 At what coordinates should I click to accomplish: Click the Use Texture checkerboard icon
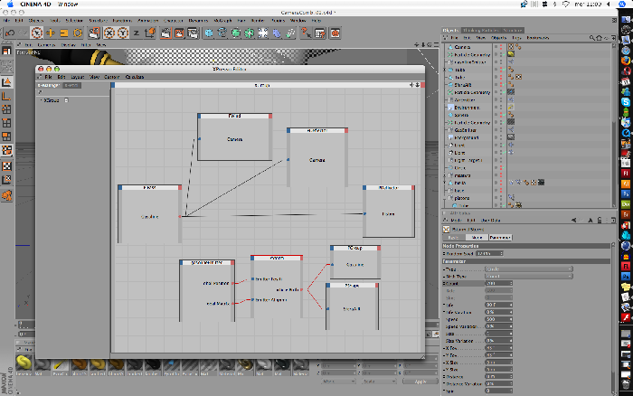coord(6,166)
